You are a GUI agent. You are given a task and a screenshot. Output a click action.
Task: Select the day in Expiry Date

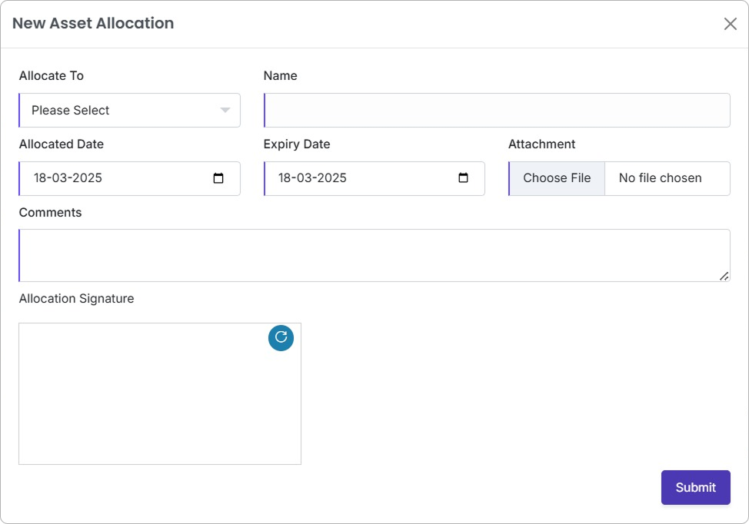click(x=285, y=178)
